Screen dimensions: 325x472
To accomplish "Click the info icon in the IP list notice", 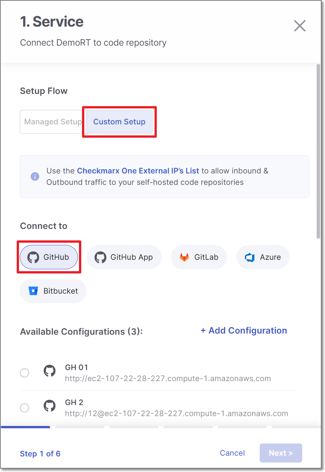I will tap(35, 176).
